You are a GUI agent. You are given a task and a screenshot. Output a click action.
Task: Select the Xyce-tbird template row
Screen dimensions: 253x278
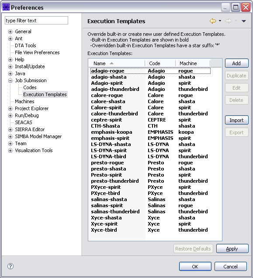click(x=150, y=230)
